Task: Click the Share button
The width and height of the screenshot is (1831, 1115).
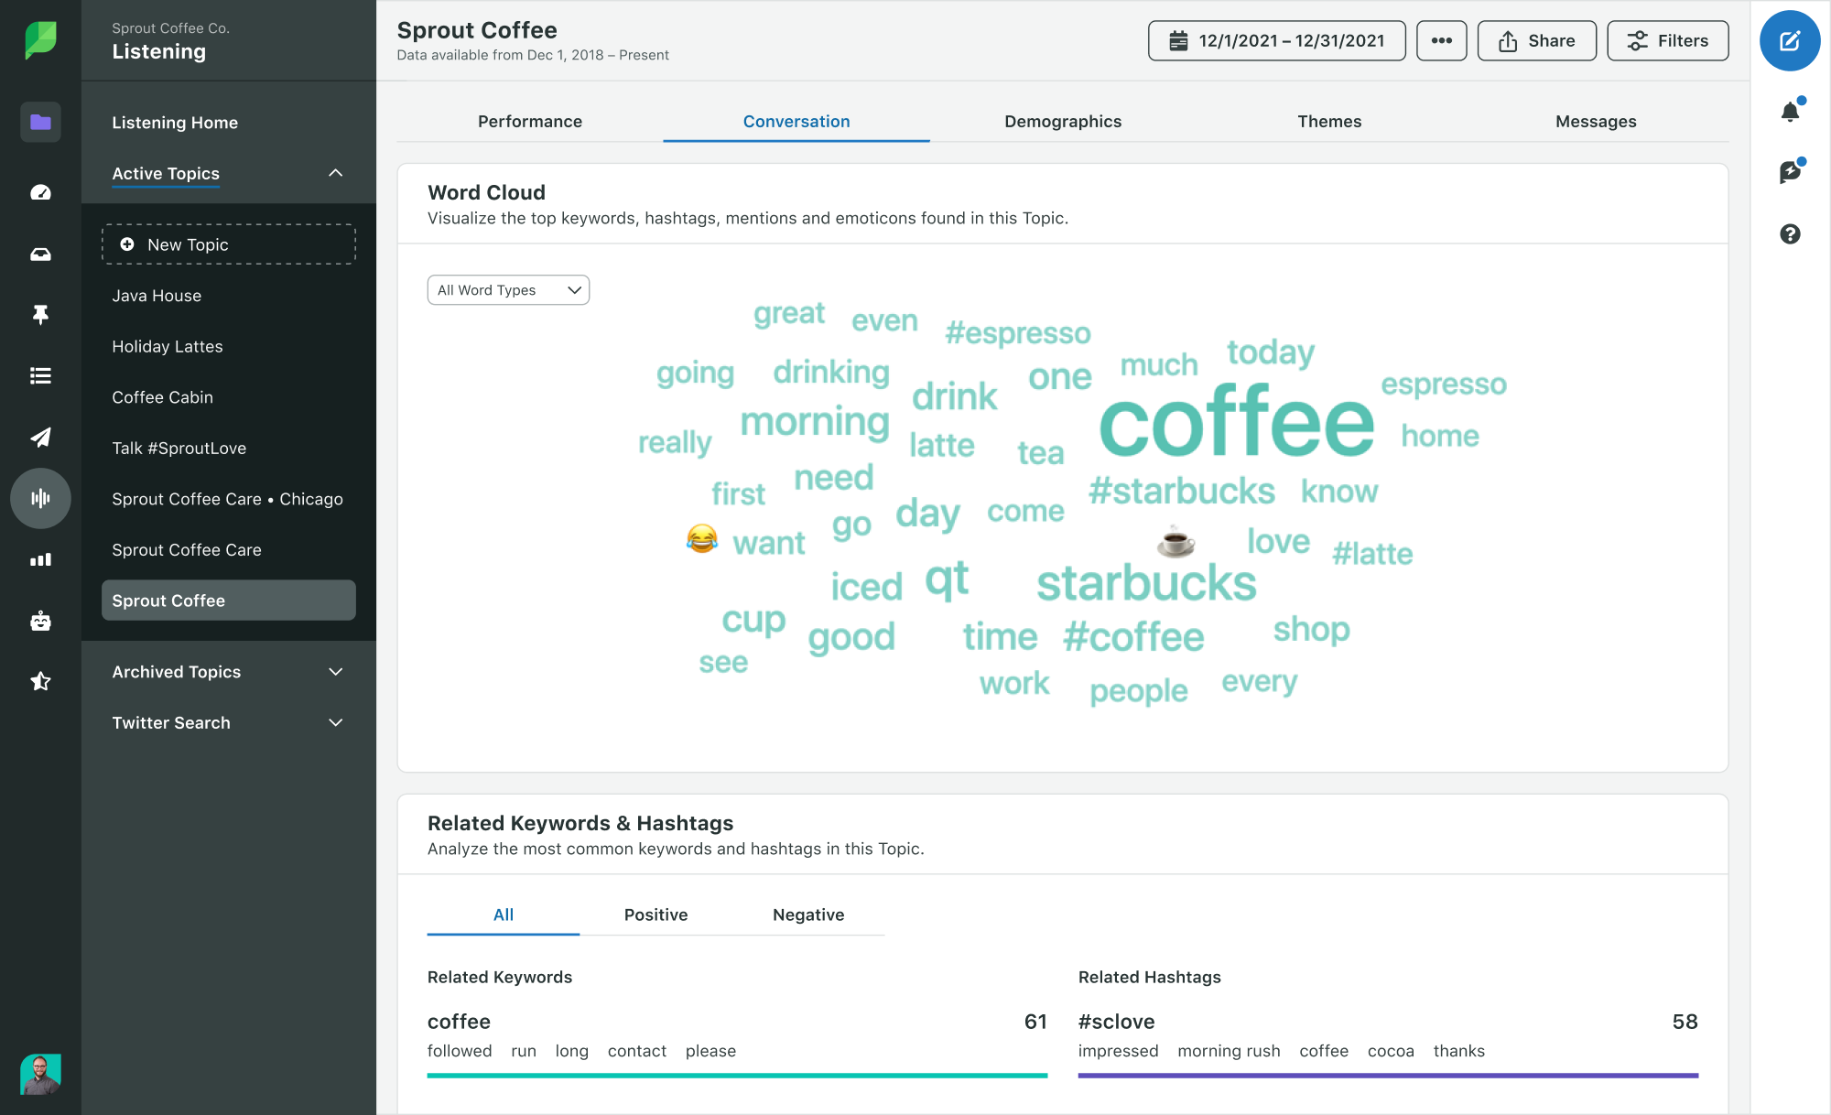Action: (1538, 39)
